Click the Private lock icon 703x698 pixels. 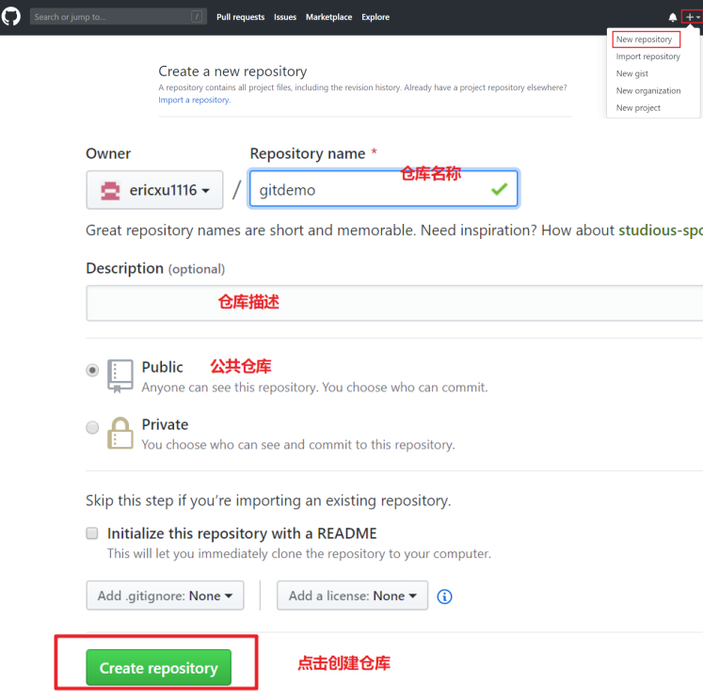pos(120,433)
